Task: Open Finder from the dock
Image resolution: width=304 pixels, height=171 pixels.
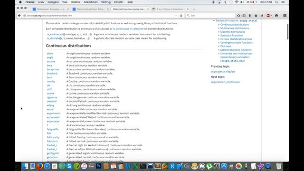Action: point(25,166)
